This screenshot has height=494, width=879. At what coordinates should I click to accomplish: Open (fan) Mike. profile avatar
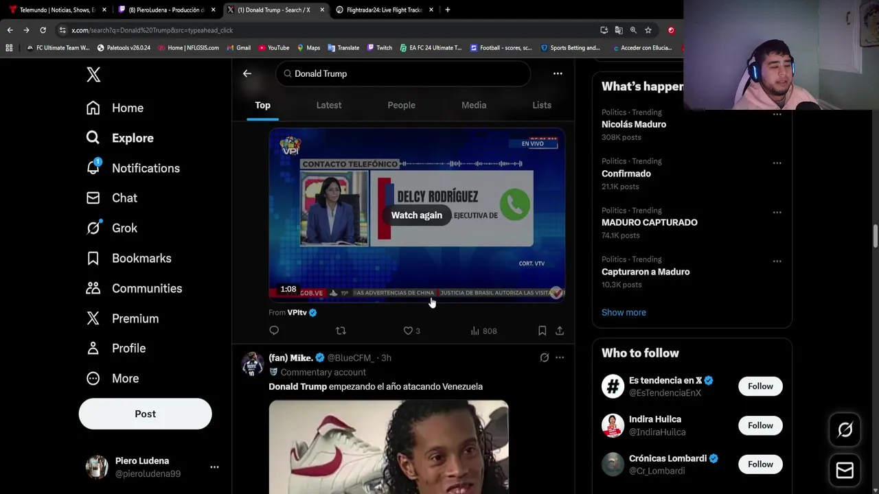point(253,364)
